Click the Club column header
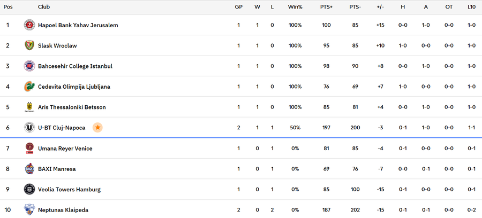Screen dimensions: 482x218 (x=44, y=7)
